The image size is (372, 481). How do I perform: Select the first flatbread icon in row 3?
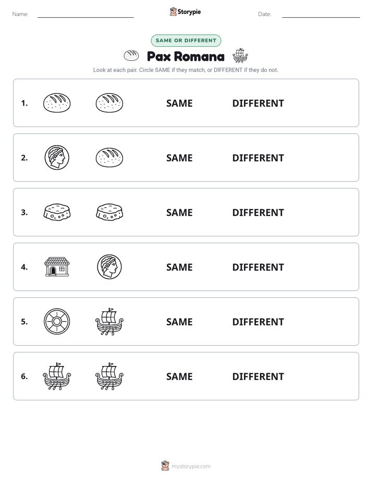pos(57,212)
